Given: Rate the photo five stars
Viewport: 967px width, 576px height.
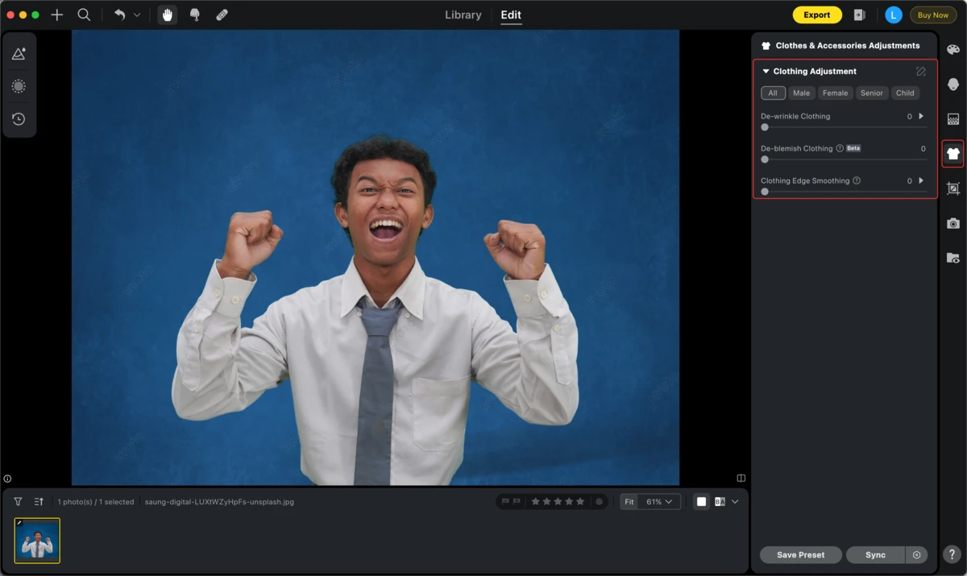Looking at the screenshot, I should (580, 502).
